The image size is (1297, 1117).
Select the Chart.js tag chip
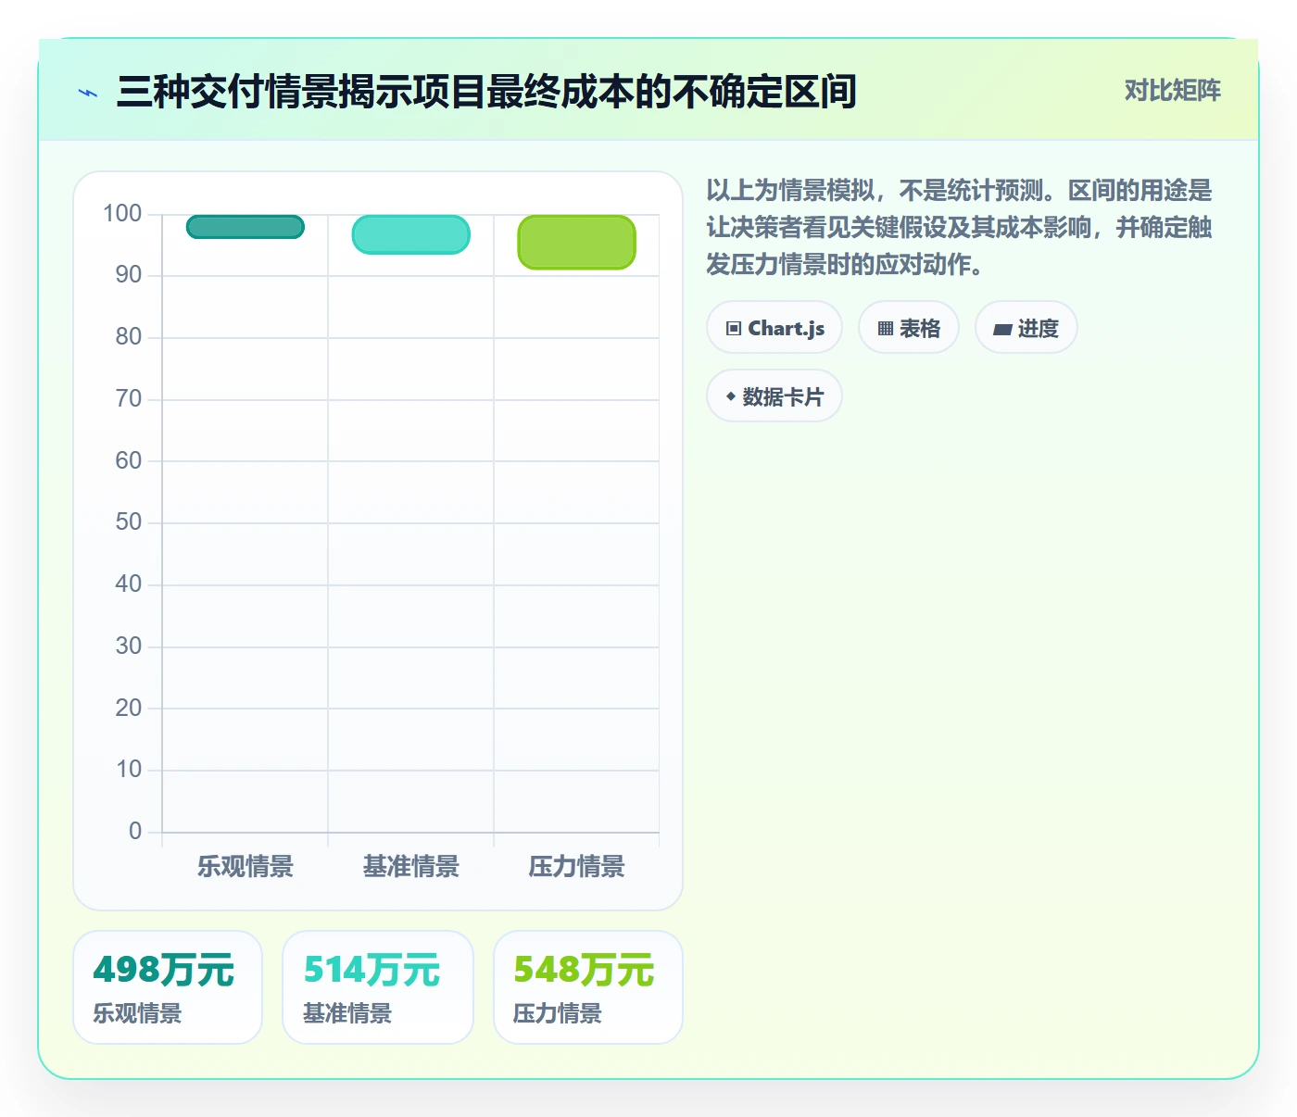(774, 328)
